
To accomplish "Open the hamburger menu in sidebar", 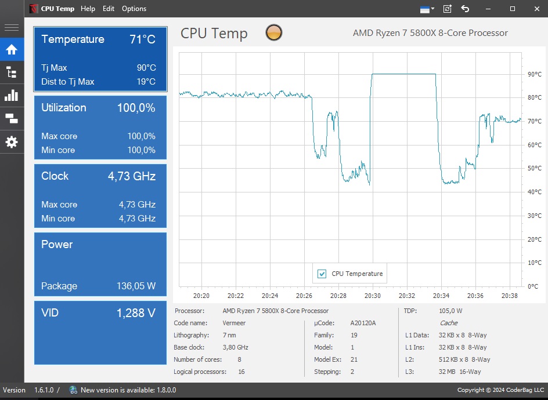I will 12,27.
